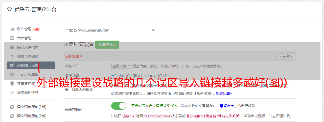
Task: Open 站点管理 in the sidebar
Action: pyautogui.click(x=24, y=38)
